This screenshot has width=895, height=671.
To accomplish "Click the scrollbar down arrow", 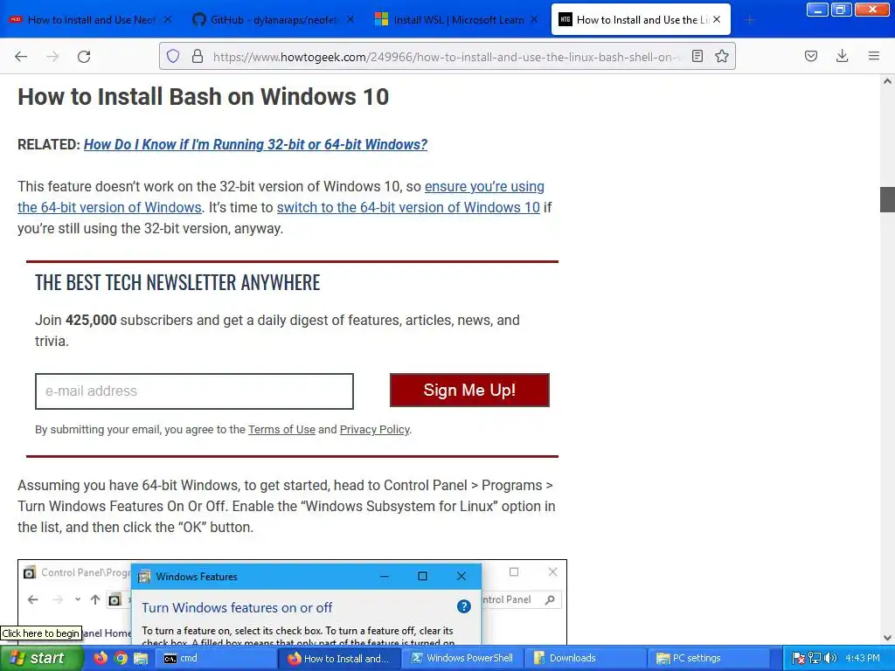I will [x=887, y=638].
